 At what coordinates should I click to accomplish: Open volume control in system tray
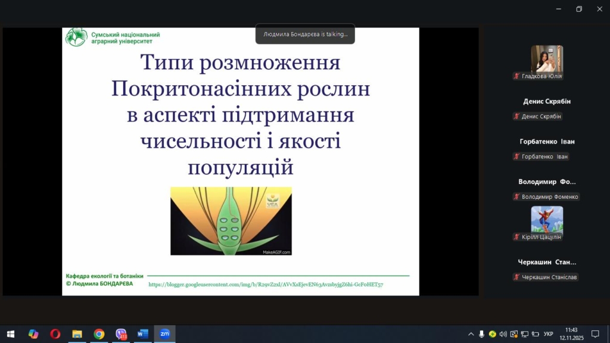point(503,334)
